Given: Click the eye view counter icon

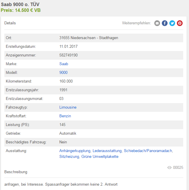Looking at the screenshot, I should tap(169, 167).
